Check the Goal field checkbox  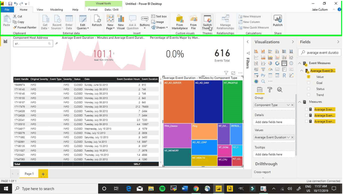308,83
